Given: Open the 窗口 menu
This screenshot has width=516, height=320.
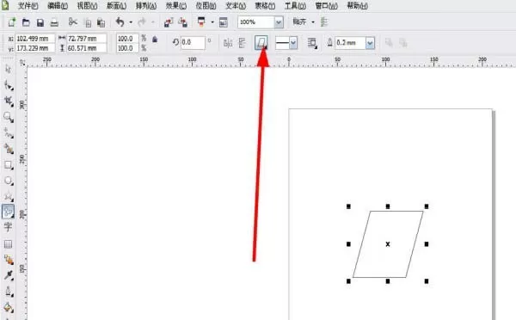Looking at the screenshot, I should coord(327,6).
